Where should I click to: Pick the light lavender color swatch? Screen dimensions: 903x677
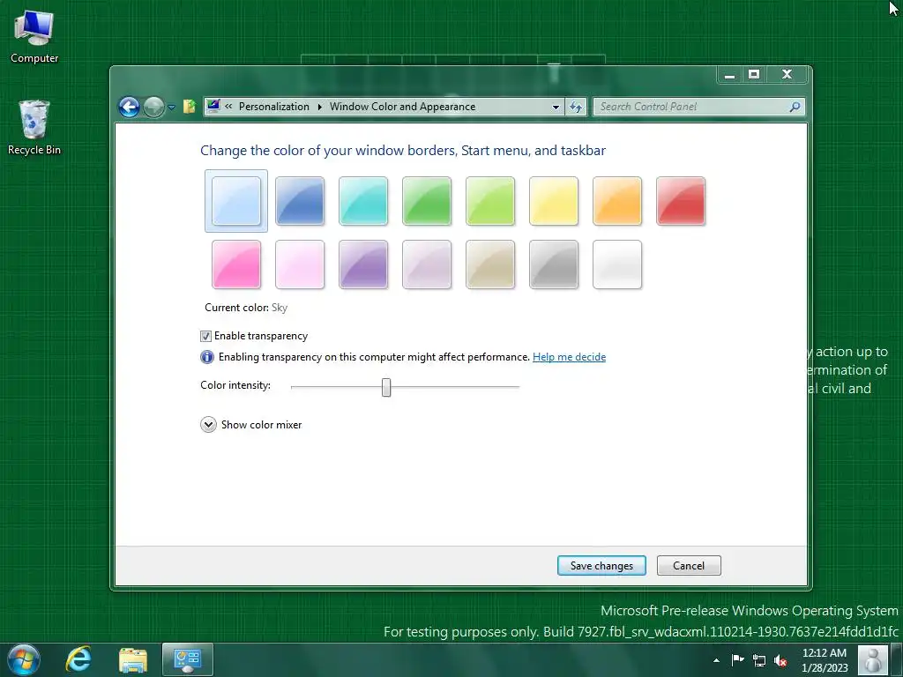coord(427,264)
